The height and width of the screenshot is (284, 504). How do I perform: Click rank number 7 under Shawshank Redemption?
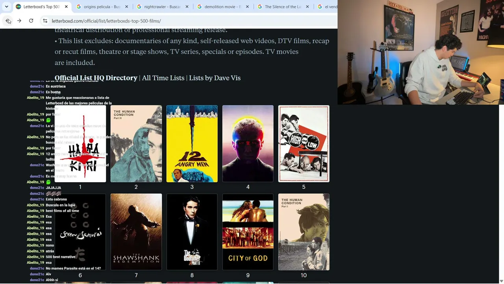point(136,275)
